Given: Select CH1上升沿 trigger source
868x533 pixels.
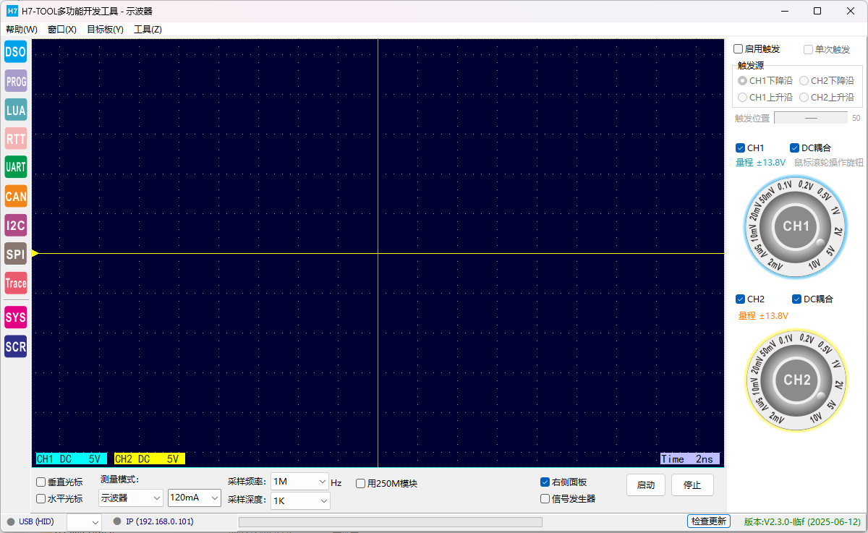Looking at the screenshot, I should [x=765, y=97].
